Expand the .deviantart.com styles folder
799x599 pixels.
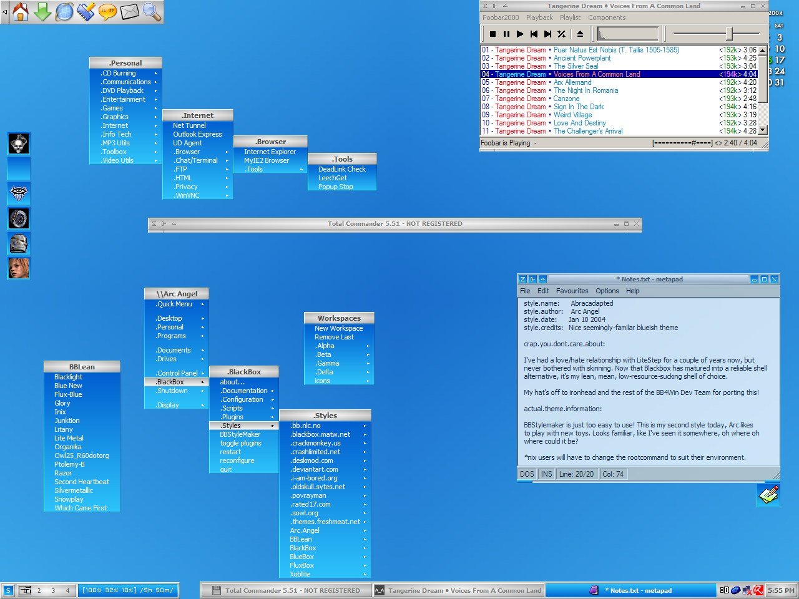pyautogui.click(x=325, y=469)
